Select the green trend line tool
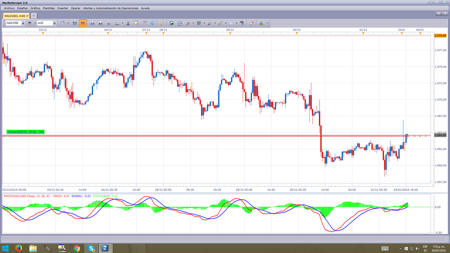Image resolution: width=450 pixels, height=253 pixels. [x=220, y=23]
